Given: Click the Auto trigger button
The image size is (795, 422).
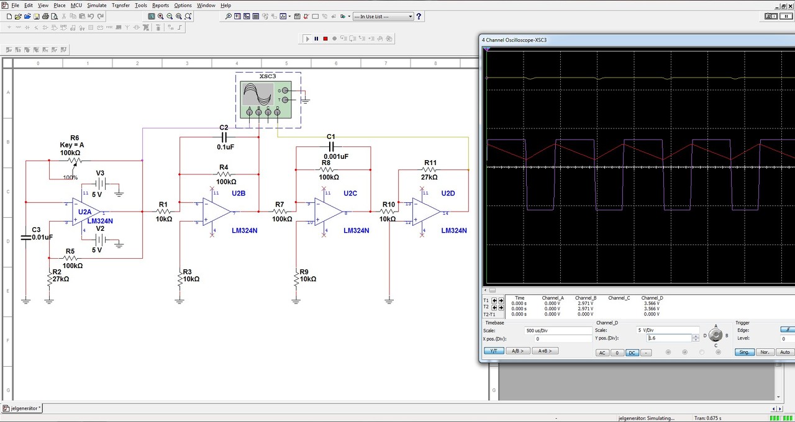Looking at the screenshot, I should tap(784, 352).
